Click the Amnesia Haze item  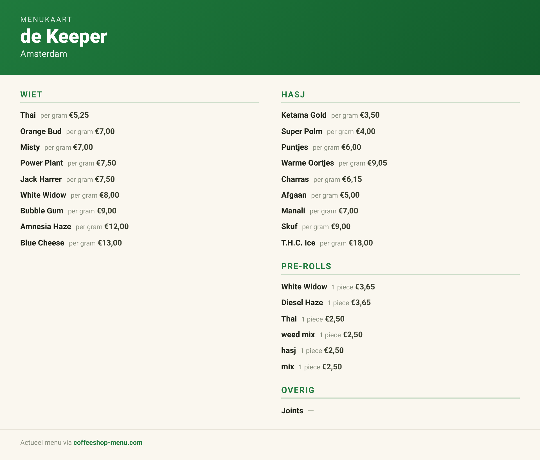pos(46,227)
